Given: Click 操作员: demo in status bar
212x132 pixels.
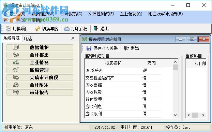Looking at the screenshot, I should [x=178, y=127].
